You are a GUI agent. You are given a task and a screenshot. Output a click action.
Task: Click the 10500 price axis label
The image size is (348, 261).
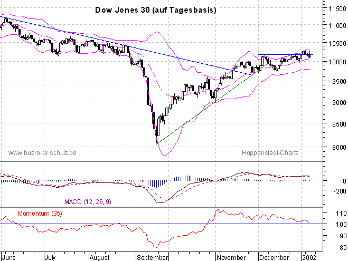(x=337, y=44)
